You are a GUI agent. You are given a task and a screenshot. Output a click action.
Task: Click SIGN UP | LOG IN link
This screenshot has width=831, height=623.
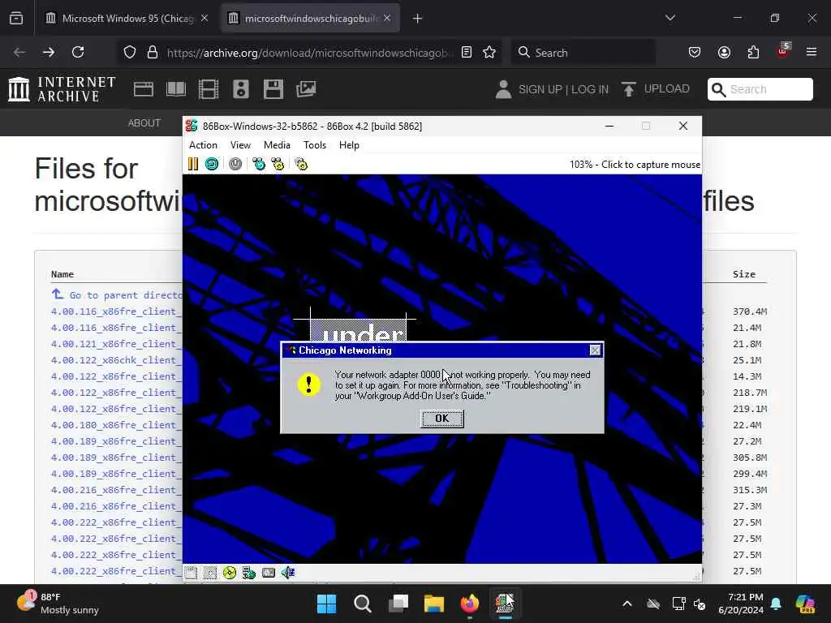(x=563, y=89)
